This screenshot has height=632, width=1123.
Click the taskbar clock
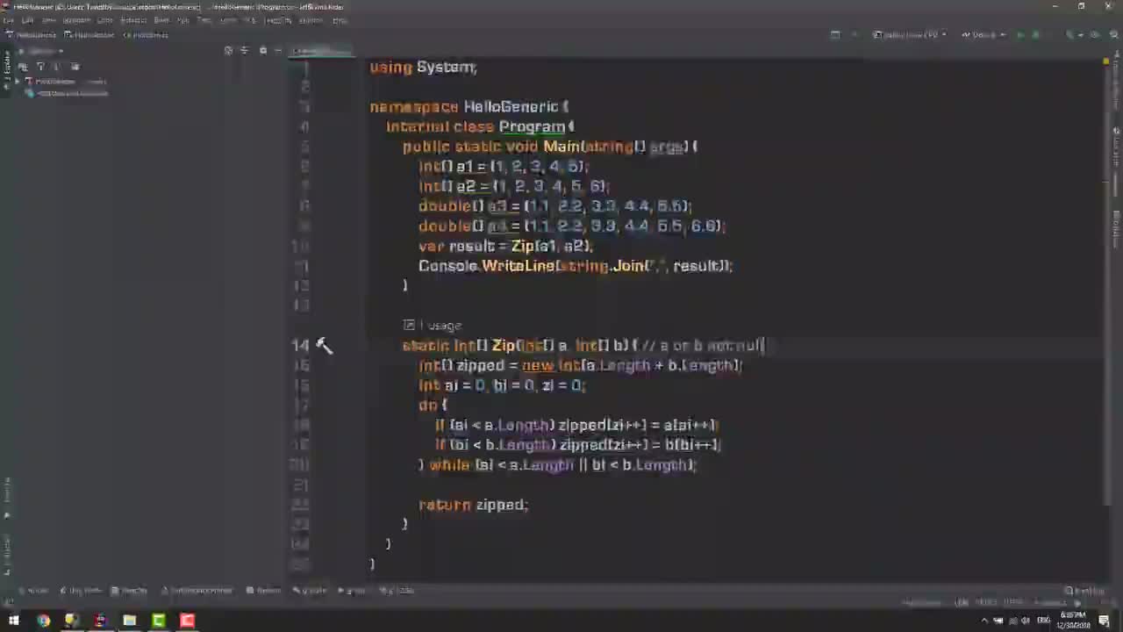(1073, 621)
